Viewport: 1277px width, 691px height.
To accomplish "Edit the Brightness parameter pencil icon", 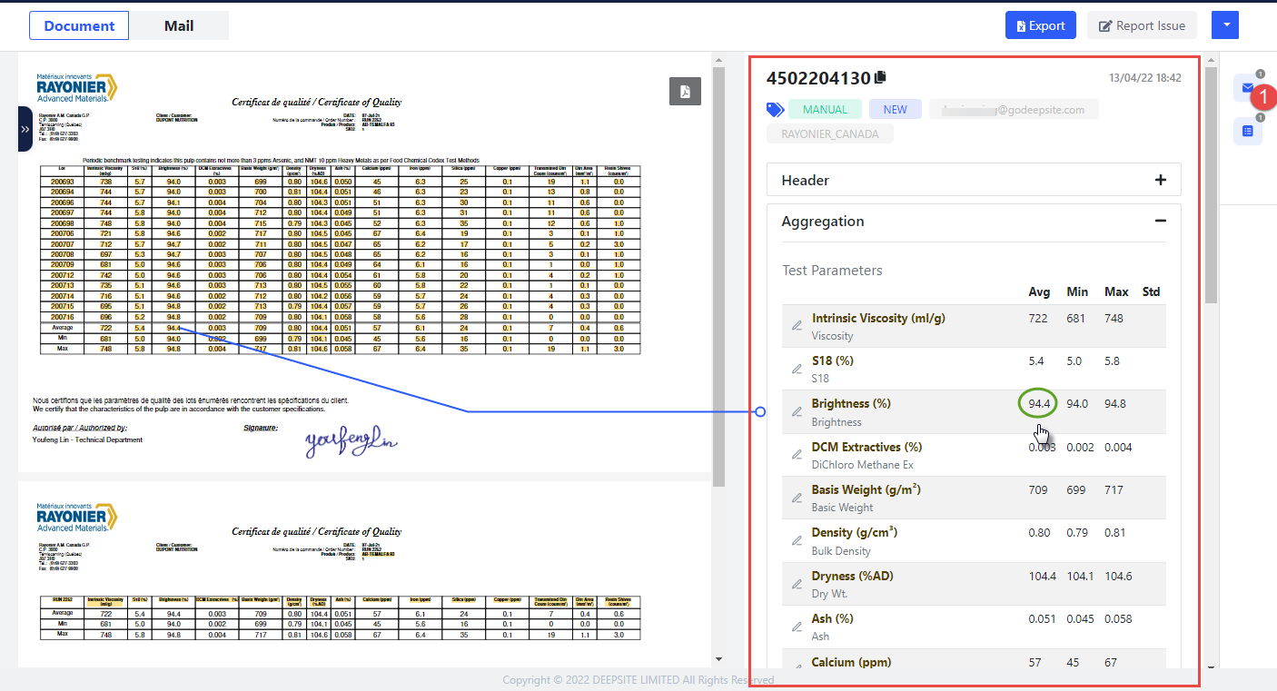I will [797, 412].
